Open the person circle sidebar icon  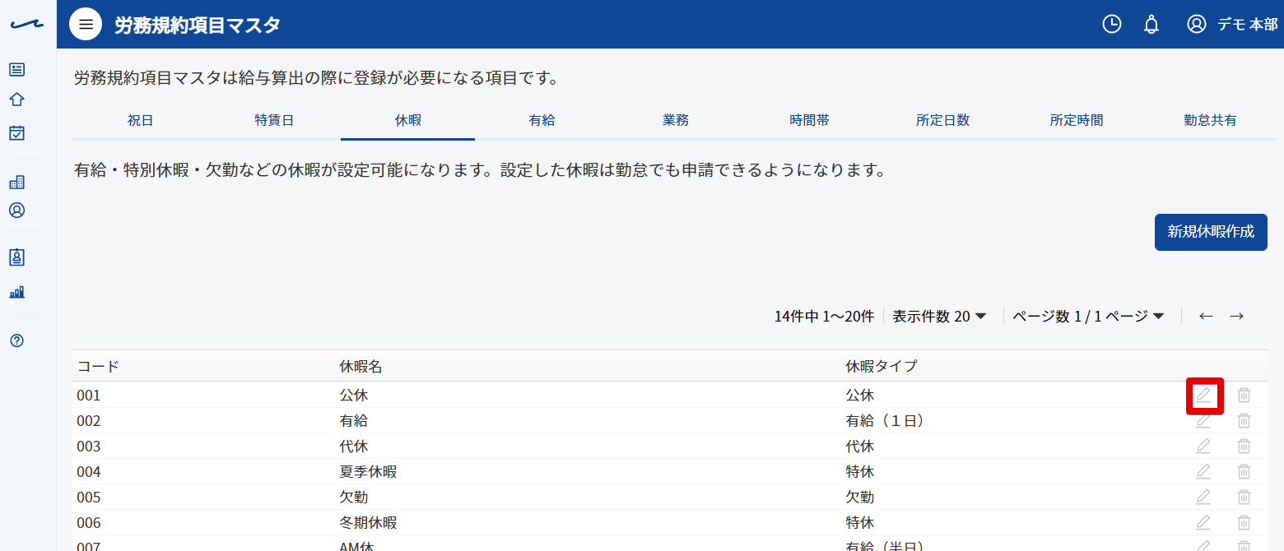(x=16, y=211)
